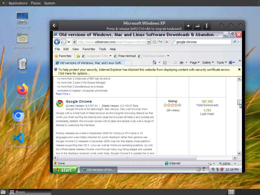Viewport: 260px width, 195px height.
Task: Click the Boxes keyboard shortcuts icon
Action: point(197,26)
